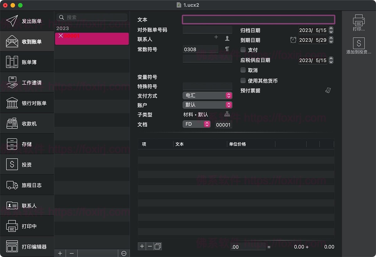
Task: Click the alarm clock icon by 到期日期
Action: pyautogui.click(x=293, y=40)
